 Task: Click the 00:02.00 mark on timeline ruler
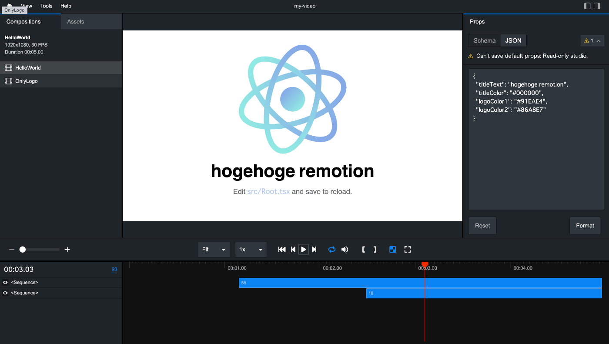(332, 268)
